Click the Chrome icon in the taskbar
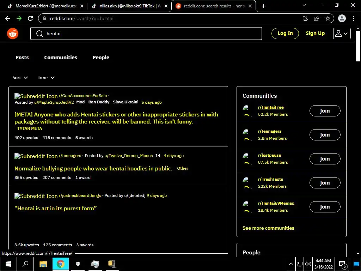This screenshot has height=271, width=361. (x=61, y=264)
